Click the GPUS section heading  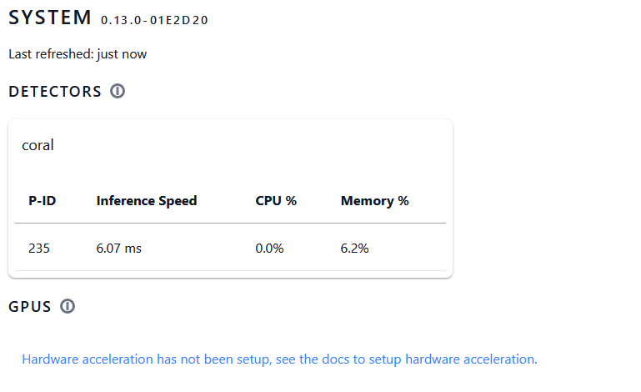(x=30, y=307)
